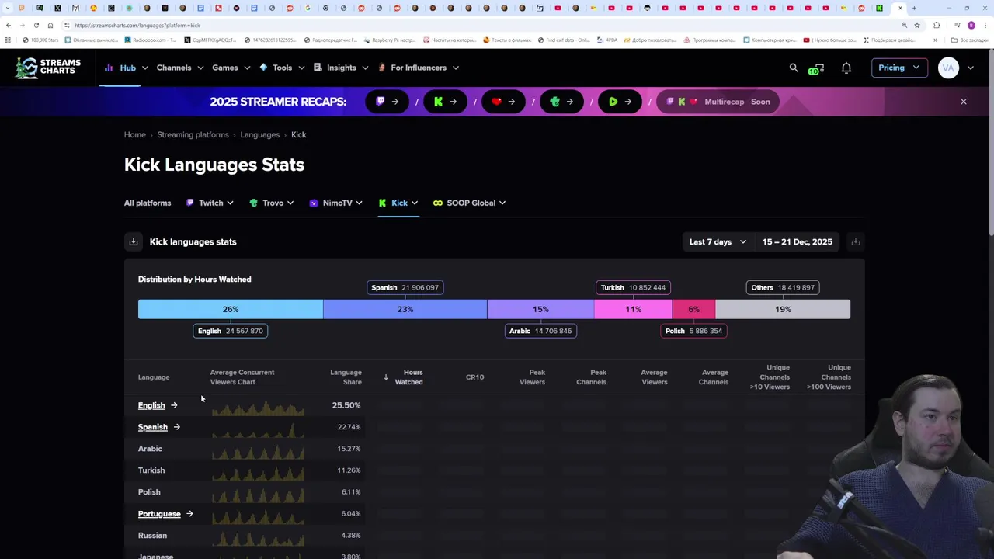Close the 2025 Streamer Recaps banner
This screenshot has height=559, width=994.
click(x=964, y=102)
